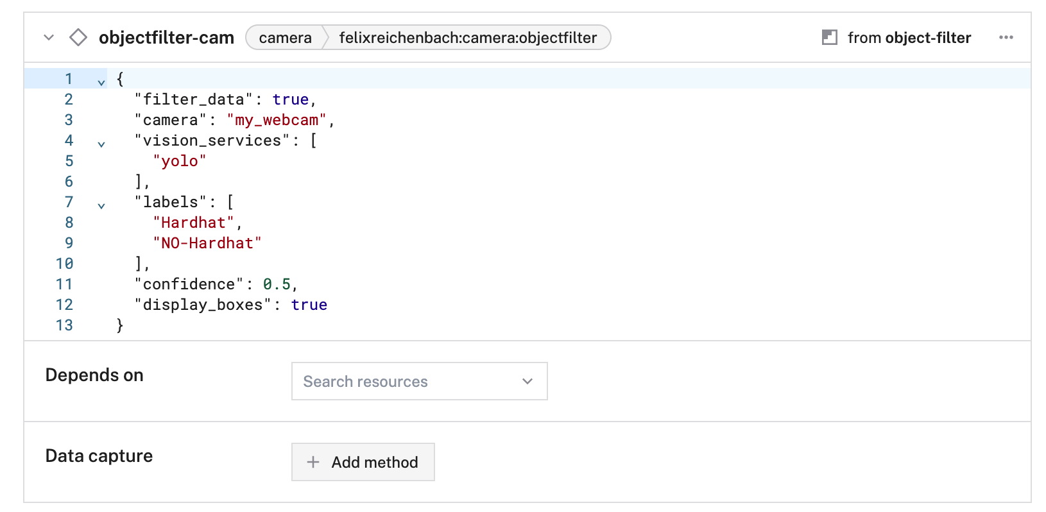Fold the labels array arrow

pyautogui.click(x=101, y=205)
